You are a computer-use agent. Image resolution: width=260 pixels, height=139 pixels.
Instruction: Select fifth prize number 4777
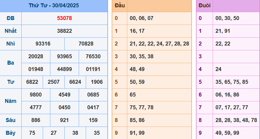[36, 107]
